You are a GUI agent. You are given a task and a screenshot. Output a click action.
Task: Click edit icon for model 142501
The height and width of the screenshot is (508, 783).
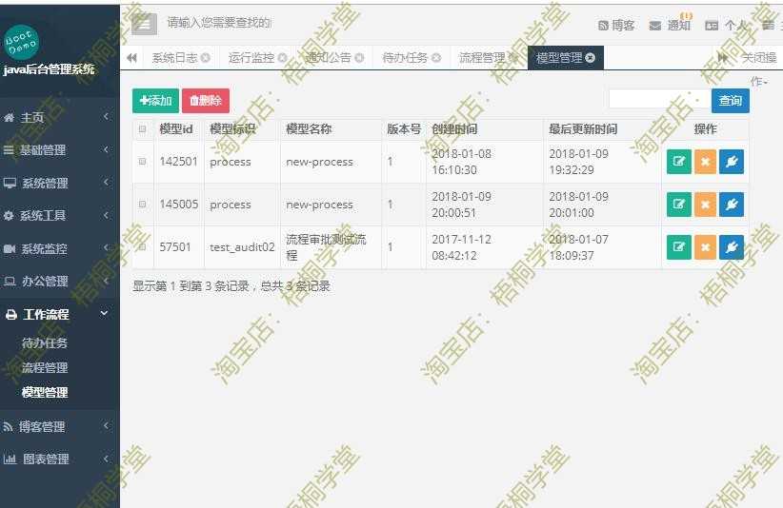pos(678,162)
